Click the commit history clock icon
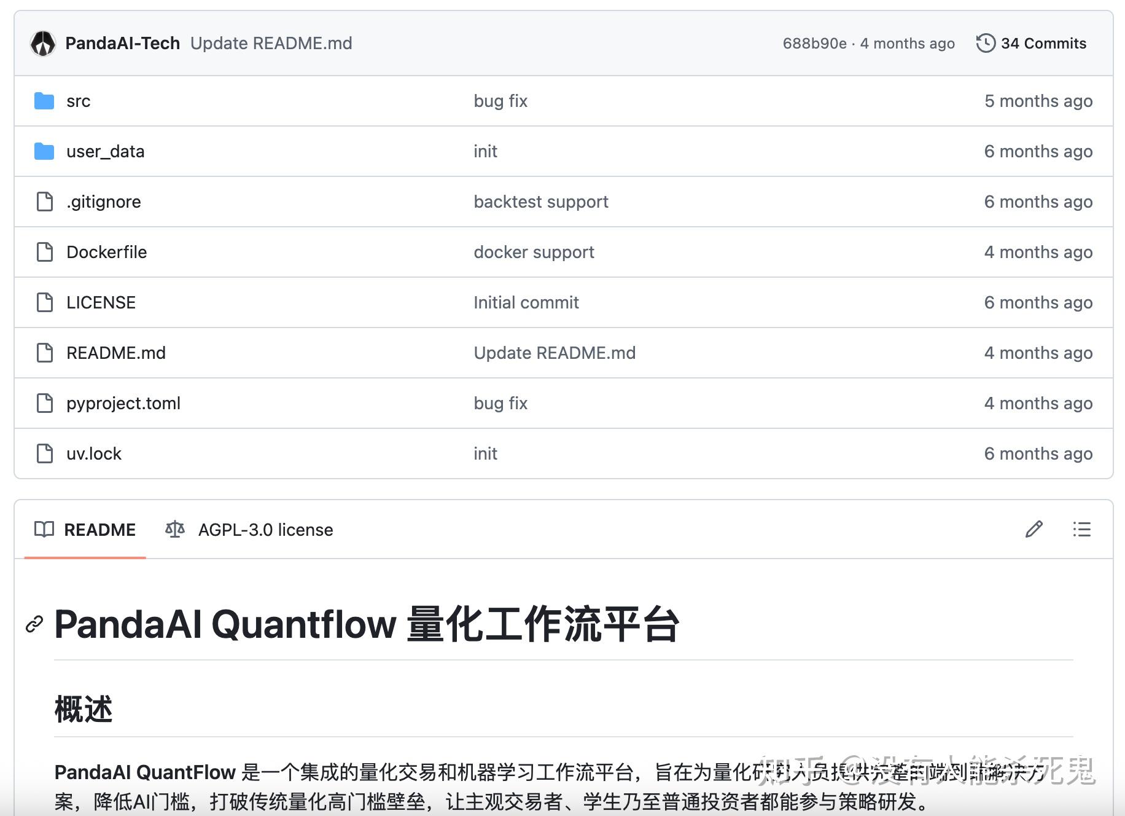This screenshot has width=1125, height=816. 986,43
